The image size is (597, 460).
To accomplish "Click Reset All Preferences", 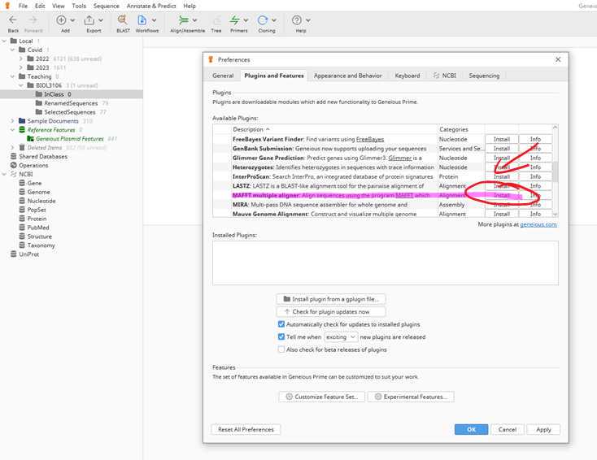I will tap(246, 429).
